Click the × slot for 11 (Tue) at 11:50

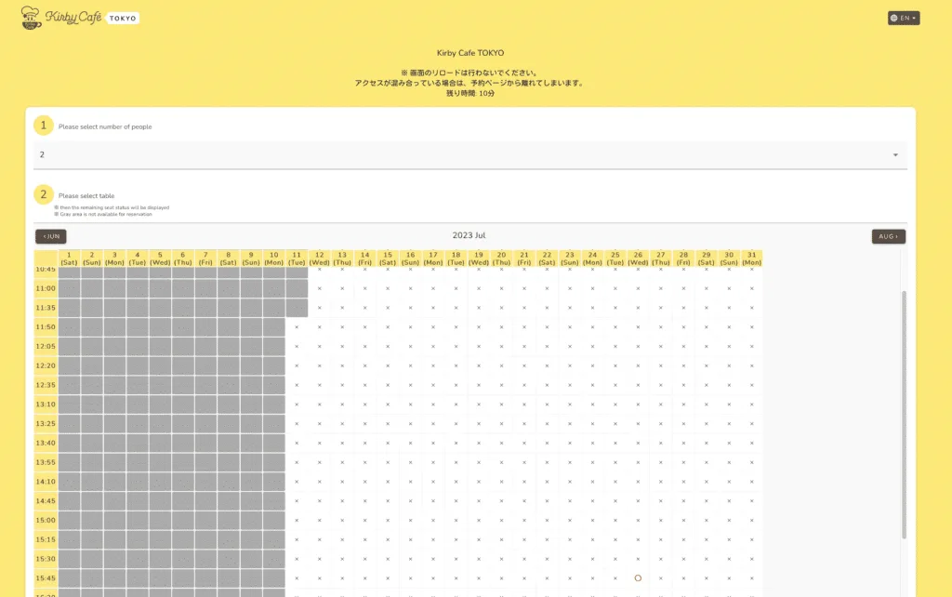pos(297,327)
